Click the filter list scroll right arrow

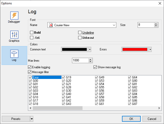click(159, 108)
